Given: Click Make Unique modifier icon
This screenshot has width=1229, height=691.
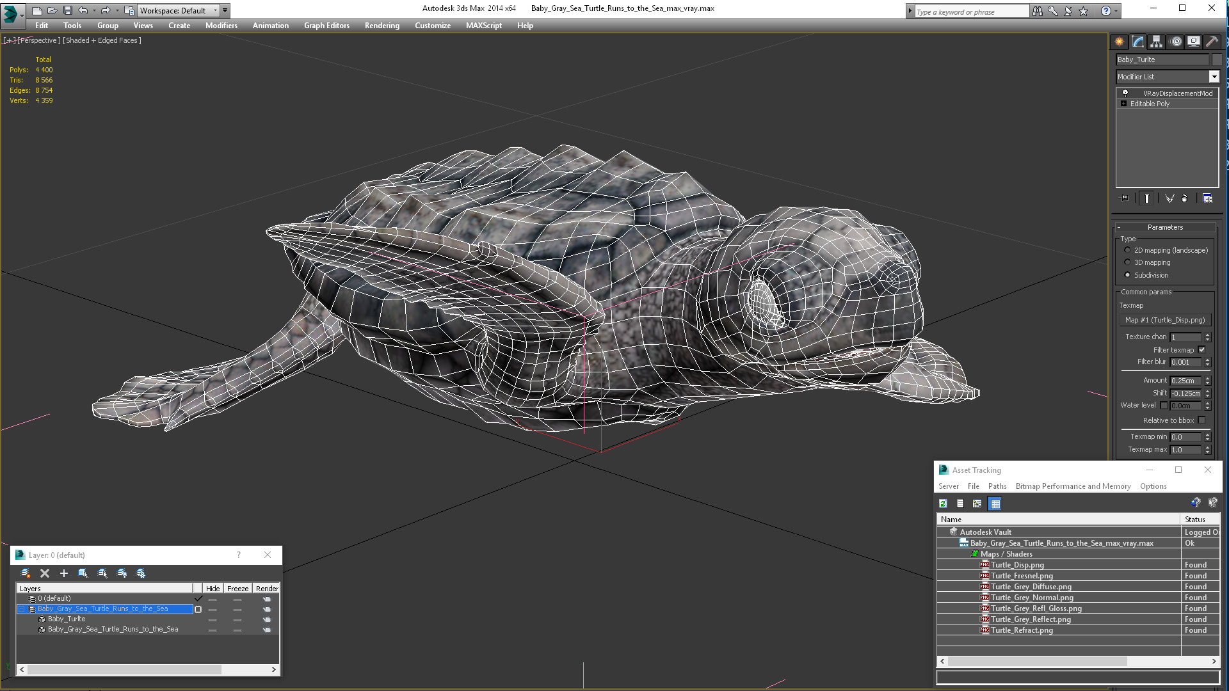Looking at the screenshot, I should [x=1169, y=198].
